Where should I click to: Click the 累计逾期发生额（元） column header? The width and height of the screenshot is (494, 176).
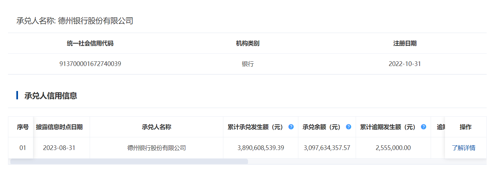[x=388, y=127]
